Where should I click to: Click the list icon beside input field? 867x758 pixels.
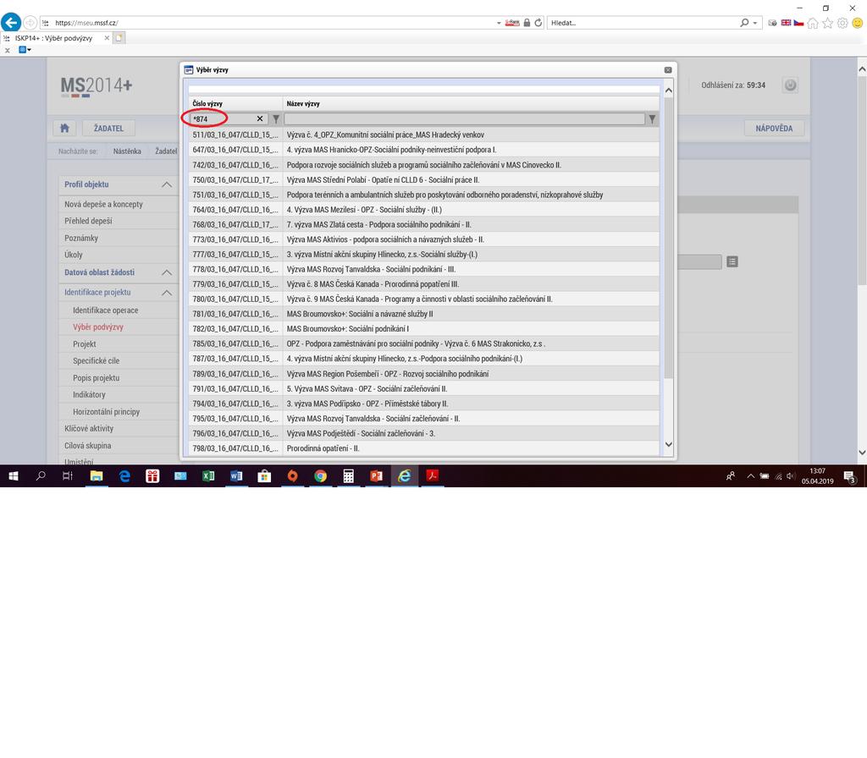(x=732, y=261)
